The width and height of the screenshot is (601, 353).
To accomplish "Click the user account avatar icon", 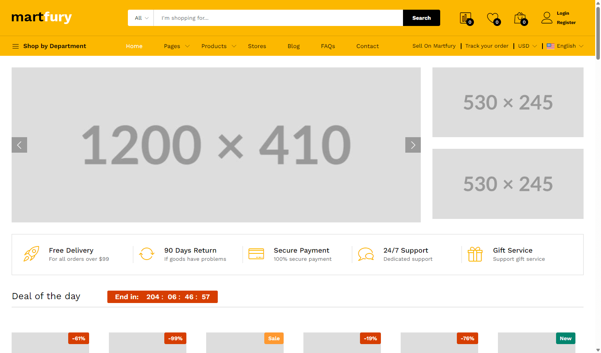I will click(x=547, y=18).
